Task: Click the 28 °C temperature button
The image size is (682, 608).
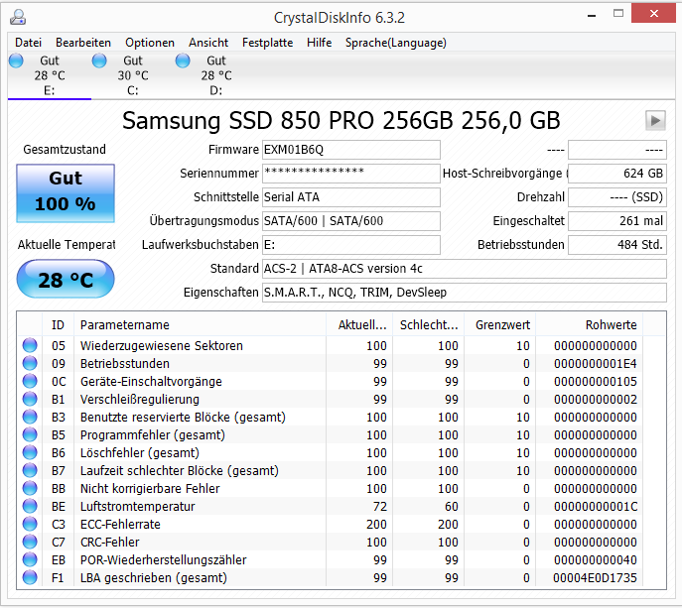Action: coord(66,279)
